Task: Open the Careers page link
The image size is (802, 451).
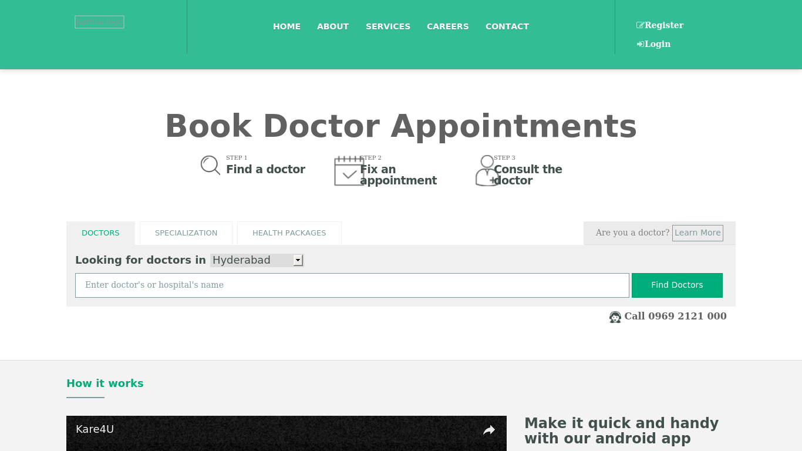Action: 448,26
